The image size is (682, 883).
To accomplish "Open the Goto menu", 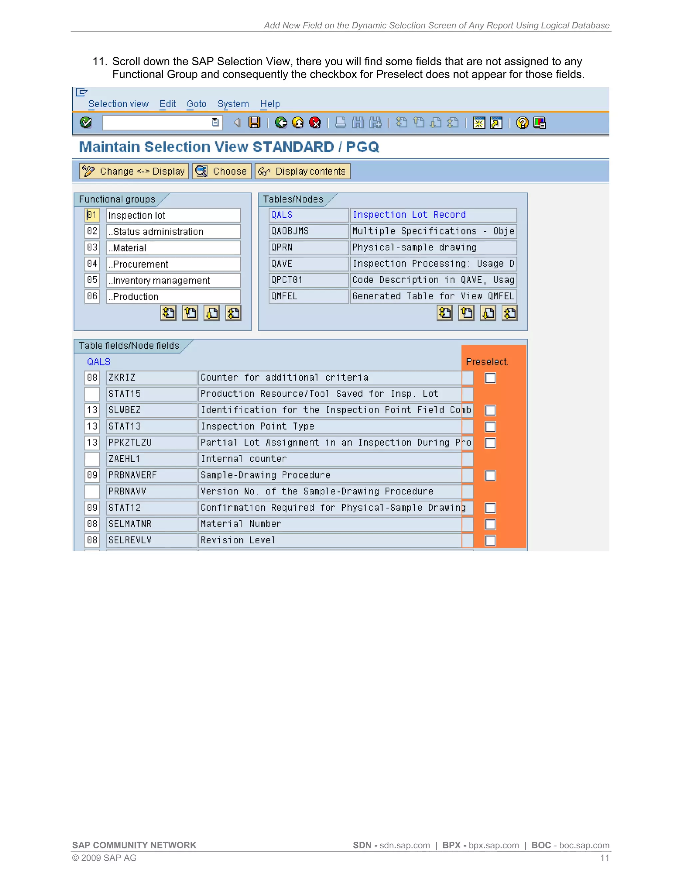I will point(196,104).
